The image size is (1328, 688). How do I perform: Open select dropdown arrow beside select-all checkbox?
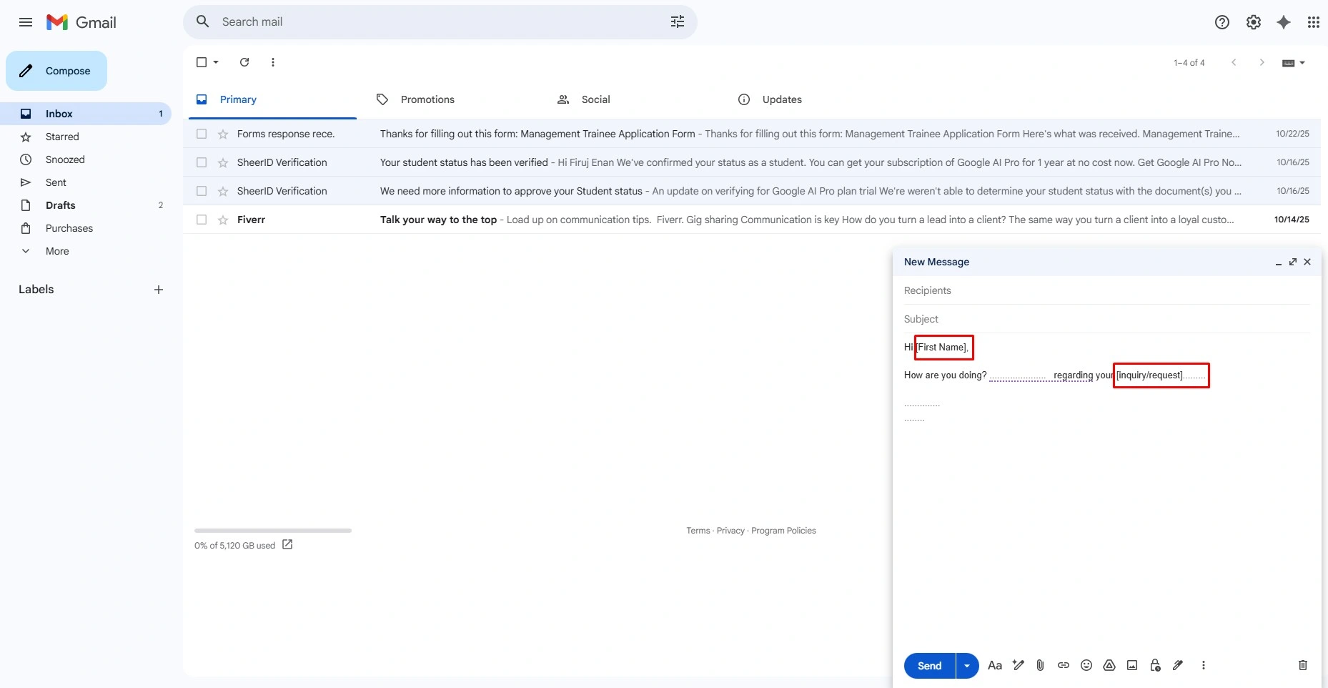click(216, 62)
